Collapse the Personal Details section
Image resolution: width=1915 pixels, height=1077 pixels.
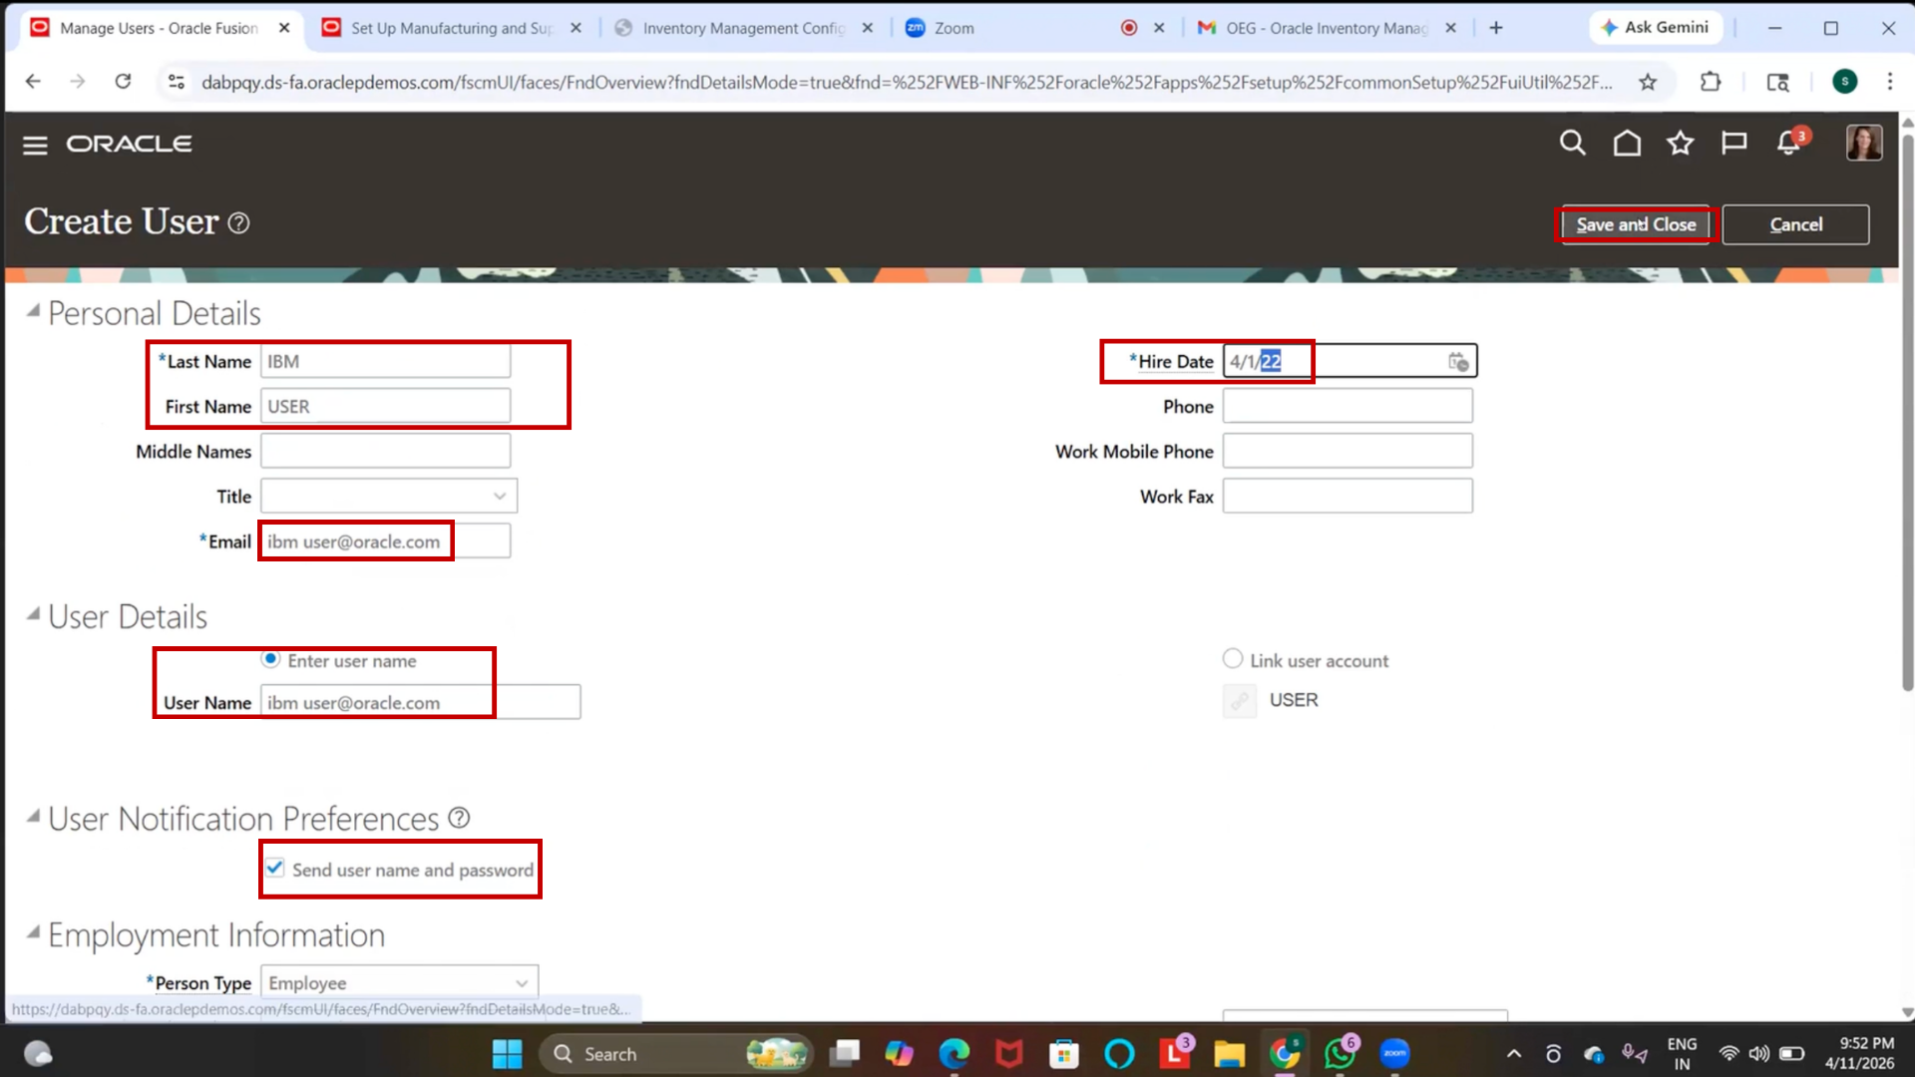(x=33, y=311)
